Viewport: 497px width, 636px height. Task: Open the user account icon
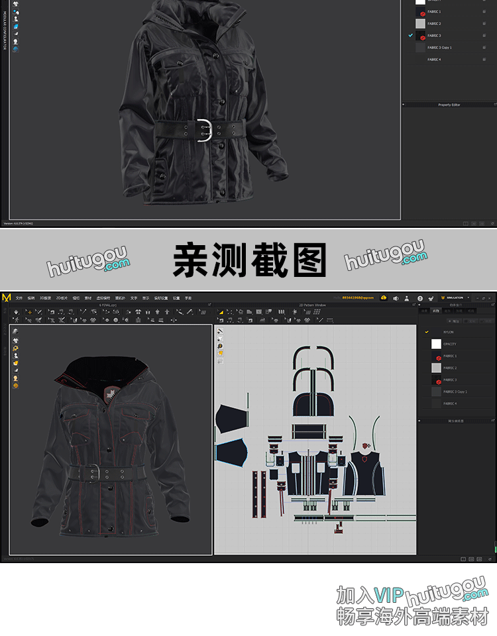click(406, 298)
